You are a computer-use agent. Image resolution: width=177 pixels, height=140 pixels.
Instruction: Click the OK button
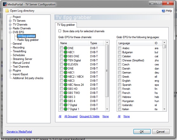(x=142, y=131)
